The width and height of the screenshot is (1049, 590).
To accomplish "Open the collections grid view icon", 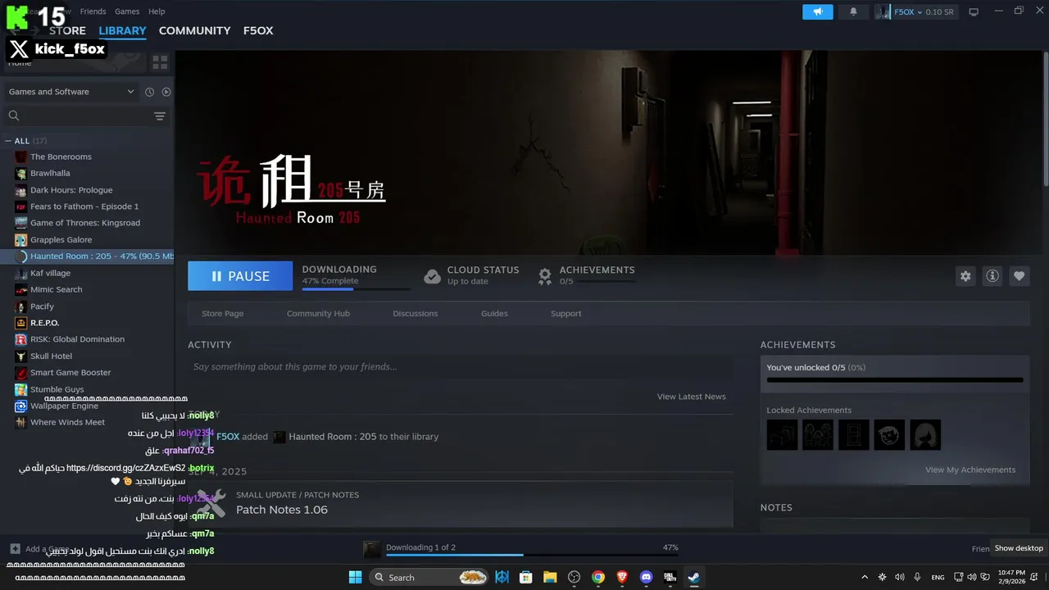I will point(160,62).
